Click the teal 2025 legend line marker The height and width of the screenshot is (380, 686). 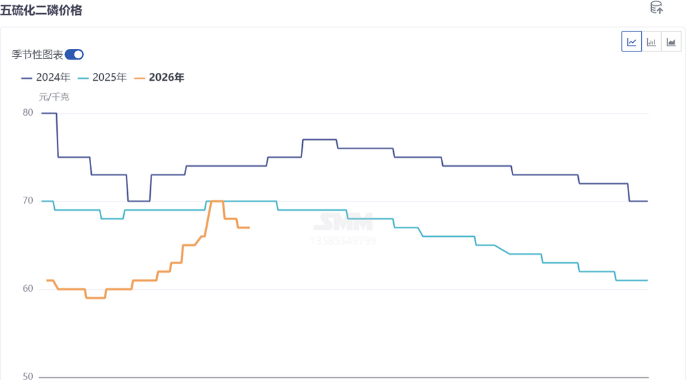click(x=83, y=78)
